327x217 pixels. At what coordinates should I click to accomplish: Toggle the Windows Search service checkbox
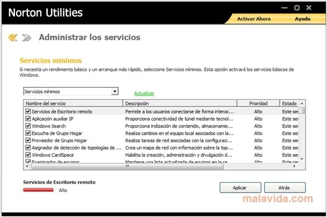point(28,126)
